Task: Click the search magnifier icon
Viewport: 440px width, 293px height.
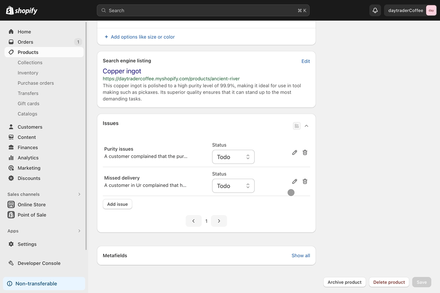Action: click(x=104, y=11)
